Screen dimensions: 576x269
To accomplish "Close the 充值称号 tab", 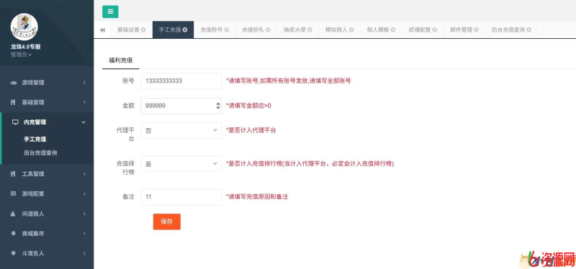I will click(x=227, y=30).
